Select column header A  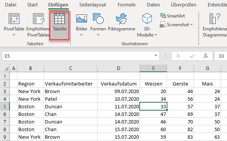14,68
